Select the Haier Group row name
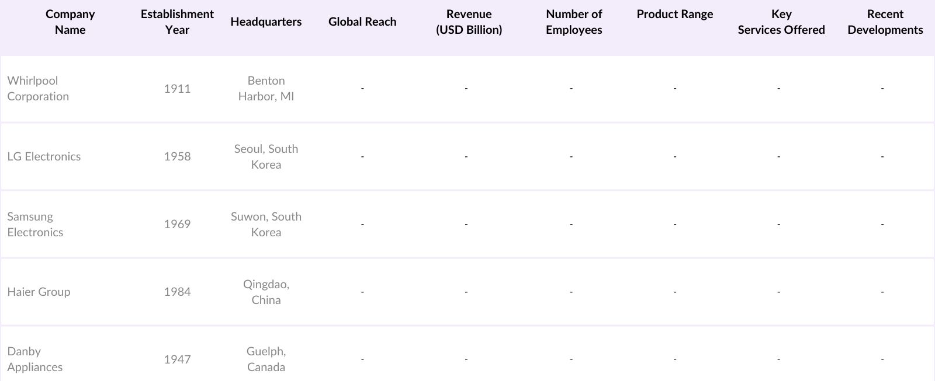The height and width of the screenshot is (381, 935). pos(39,292)
